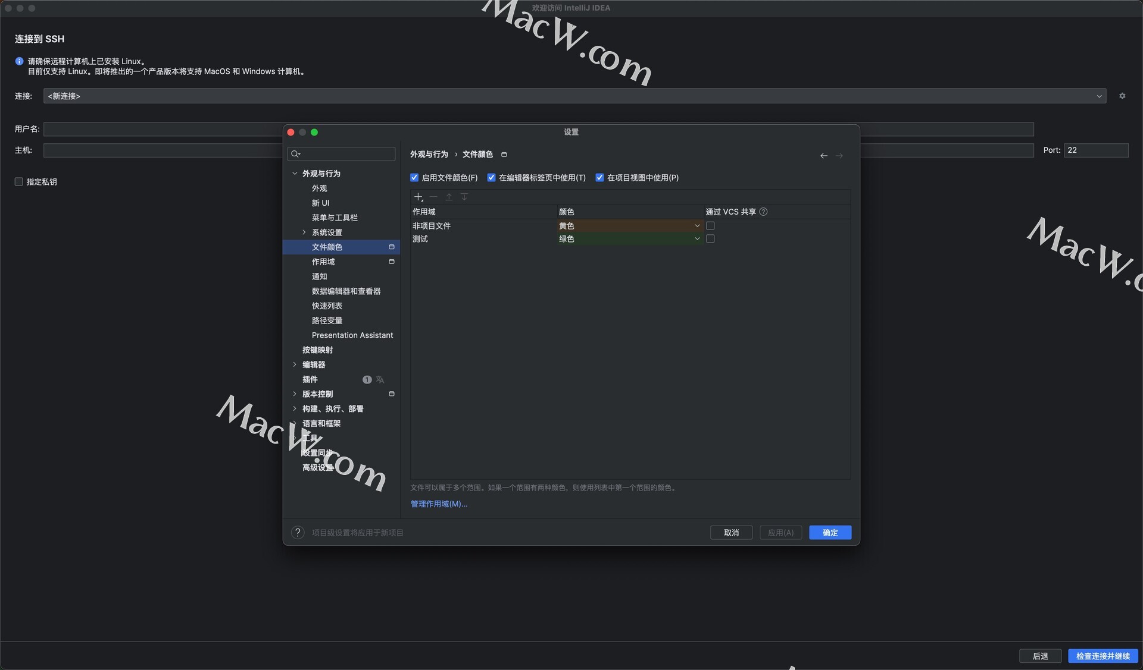The height and width of the screenshot is (670, 1143).
Task: Click the green color swatch for 测试
Action: [x=629, y=239]
